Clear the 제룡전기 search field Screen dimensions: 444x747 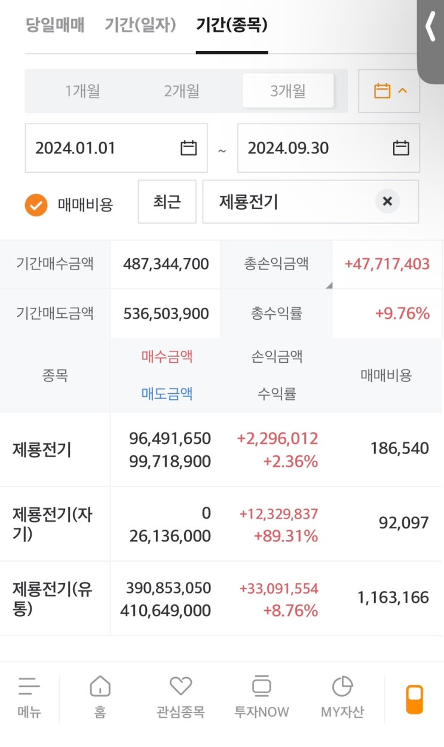(x=387, y=202)
